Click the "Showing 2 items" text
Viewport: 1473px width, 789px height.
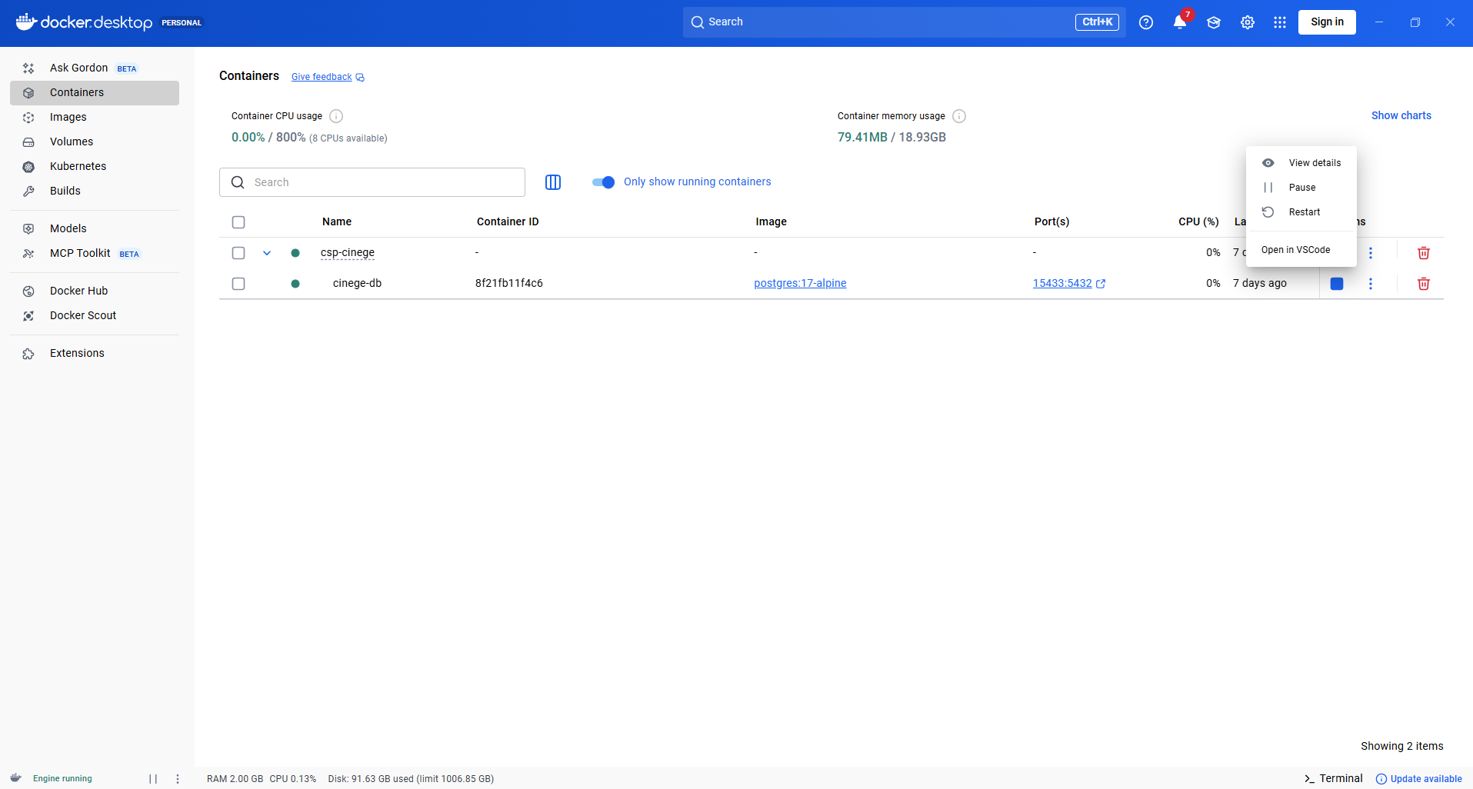click(x=1402, y=746)
